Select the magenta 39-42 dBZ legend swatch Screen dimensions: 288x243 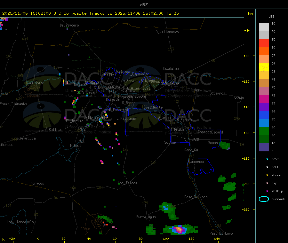264,99
